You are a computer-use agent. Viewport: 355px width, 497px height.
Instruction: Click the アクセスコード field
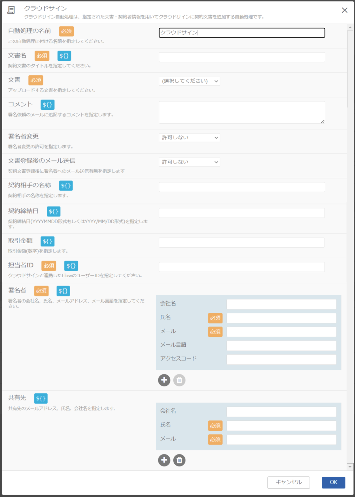(281, 360)
